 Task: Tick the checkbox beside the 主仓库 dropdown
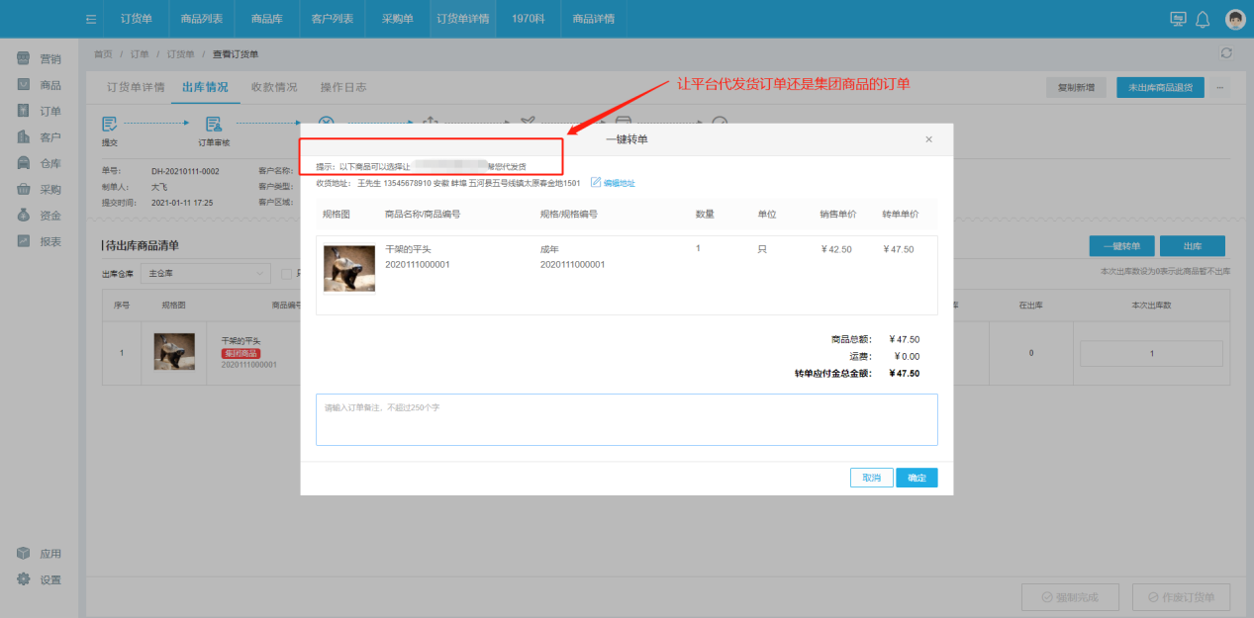point(286,274)
